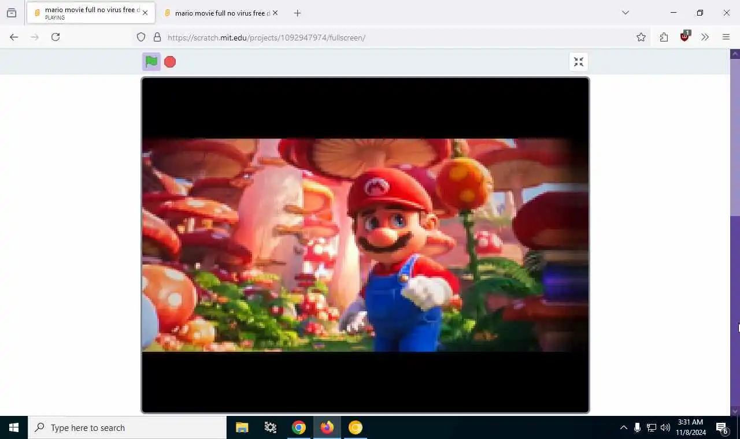The image size is (740, 439).
Task: Click the page vertical scrollbar thumb
Action: [x=735, y=137]
